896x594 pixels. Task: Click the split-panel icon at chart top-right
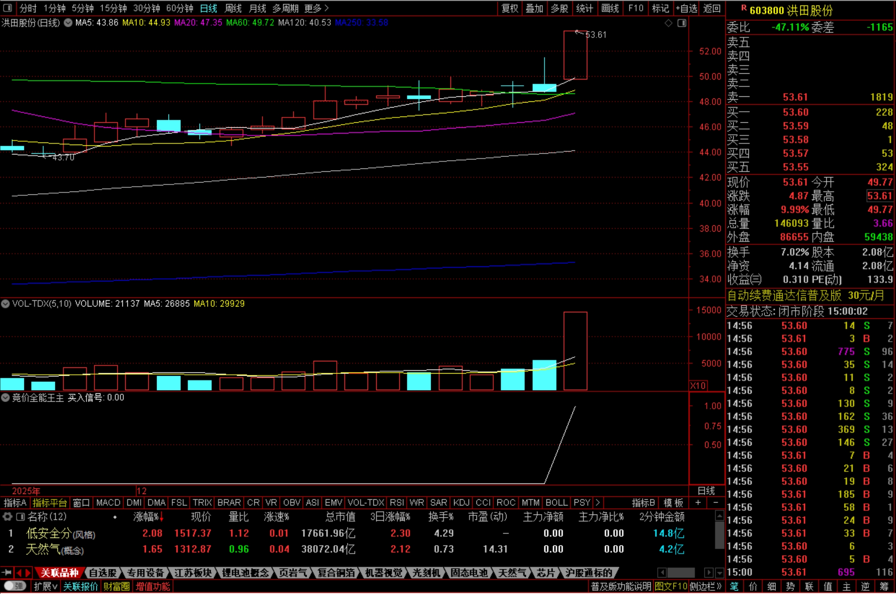(682, 23)
